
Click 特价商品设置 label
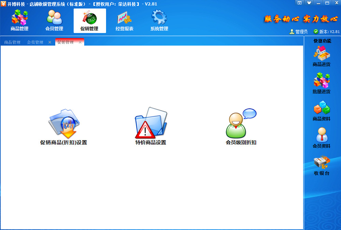151,143
